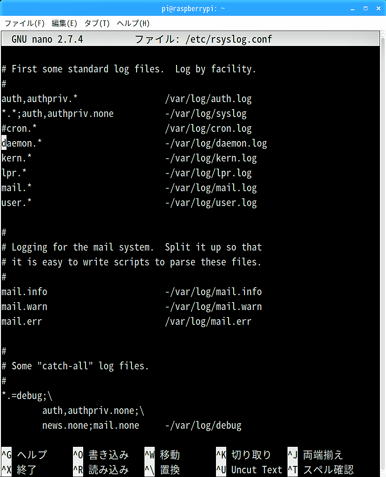Screen dimensions: 386x477
Task: Minimize the terminal window
Action: pyautogui.click(x=353, y=8)
